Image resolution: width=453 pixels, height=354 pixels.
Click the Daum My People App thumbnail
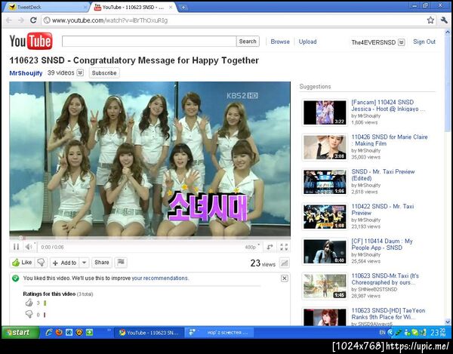tap(325, 251)
